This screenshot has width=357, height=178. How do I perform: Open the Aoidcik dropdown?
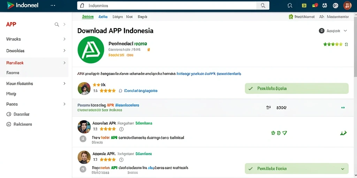(x=333, y=31)
